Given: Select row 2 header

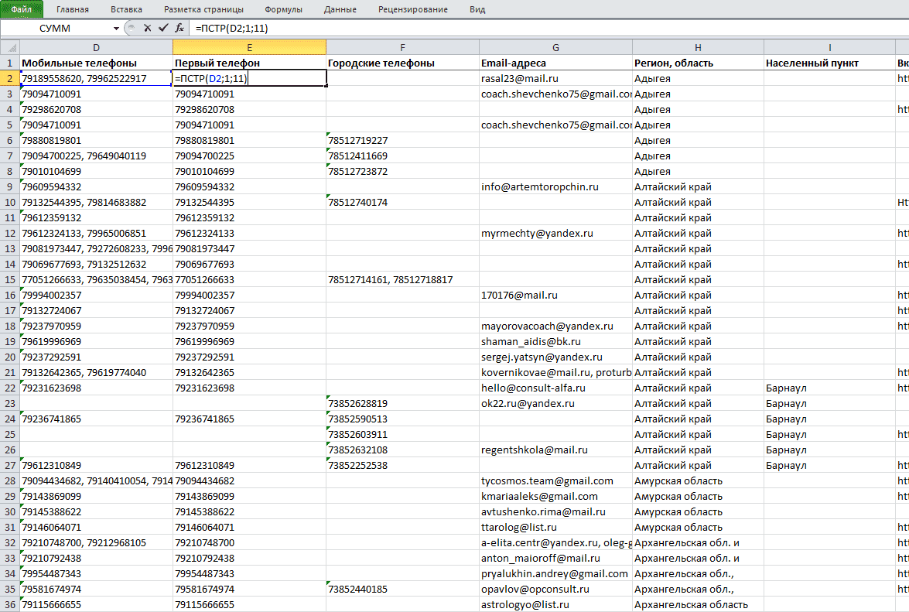Looking at the screenshot, I should point(10,78).
